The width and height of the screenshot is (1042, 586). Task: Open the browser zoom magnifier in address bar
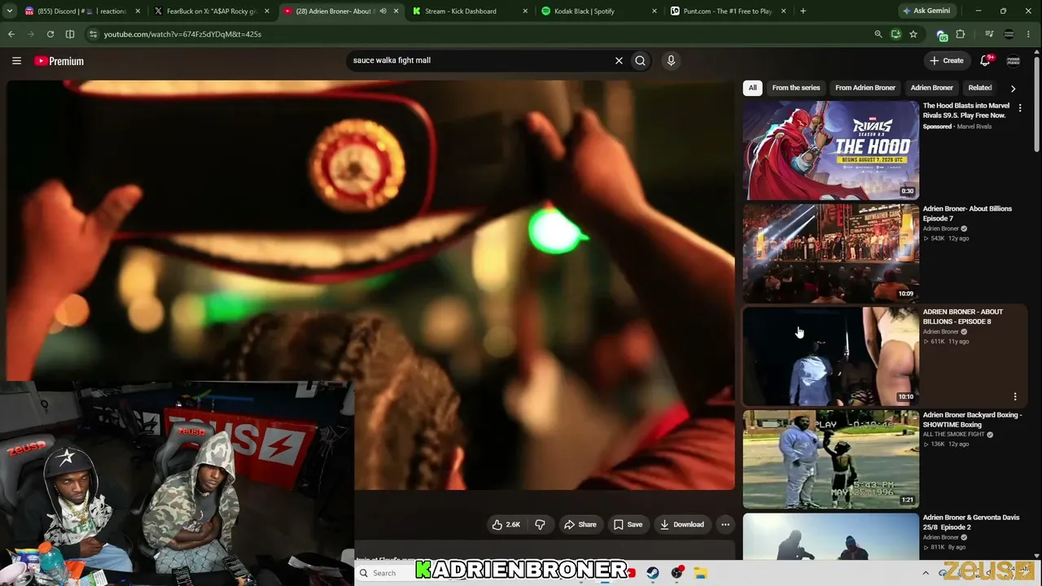click(878, 34)
